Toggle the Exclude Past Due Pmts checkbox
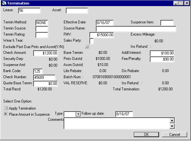Screen dimensions: 191x141 click(x=87, y=47)
